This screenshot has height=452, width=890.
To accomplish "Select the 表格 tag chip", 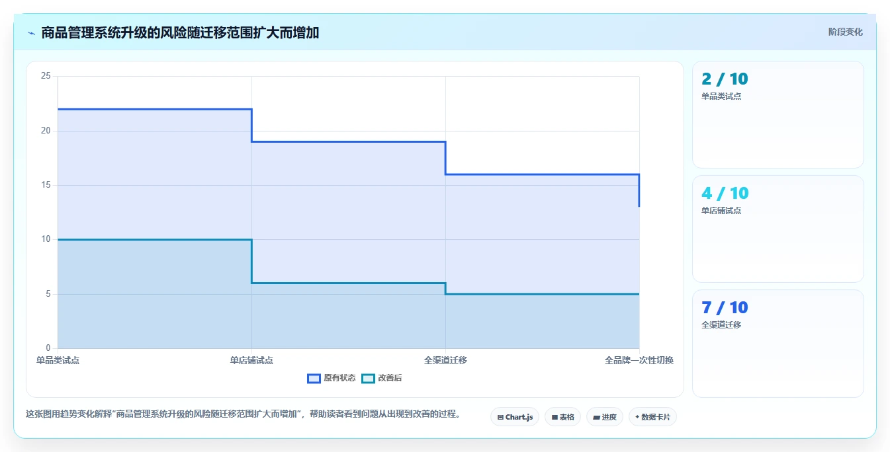I will click(x=562, y=417).
